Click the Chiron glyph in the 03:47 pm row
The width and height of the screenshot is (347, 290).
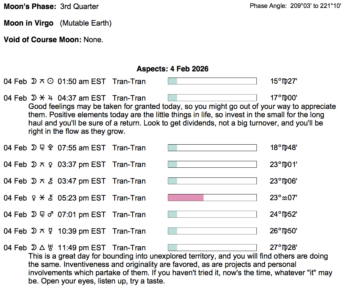(50, 181)
